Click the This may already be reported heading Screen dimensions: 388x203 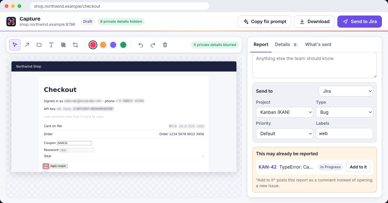point(287,154)
